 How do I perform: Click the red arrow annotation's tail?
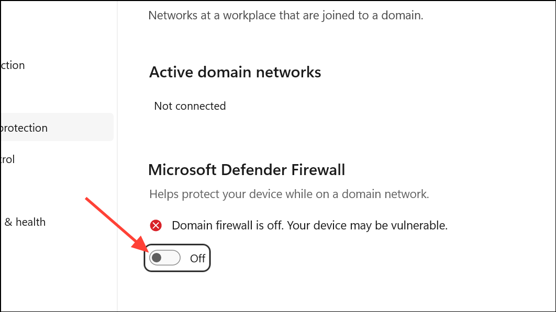[88, 200]
